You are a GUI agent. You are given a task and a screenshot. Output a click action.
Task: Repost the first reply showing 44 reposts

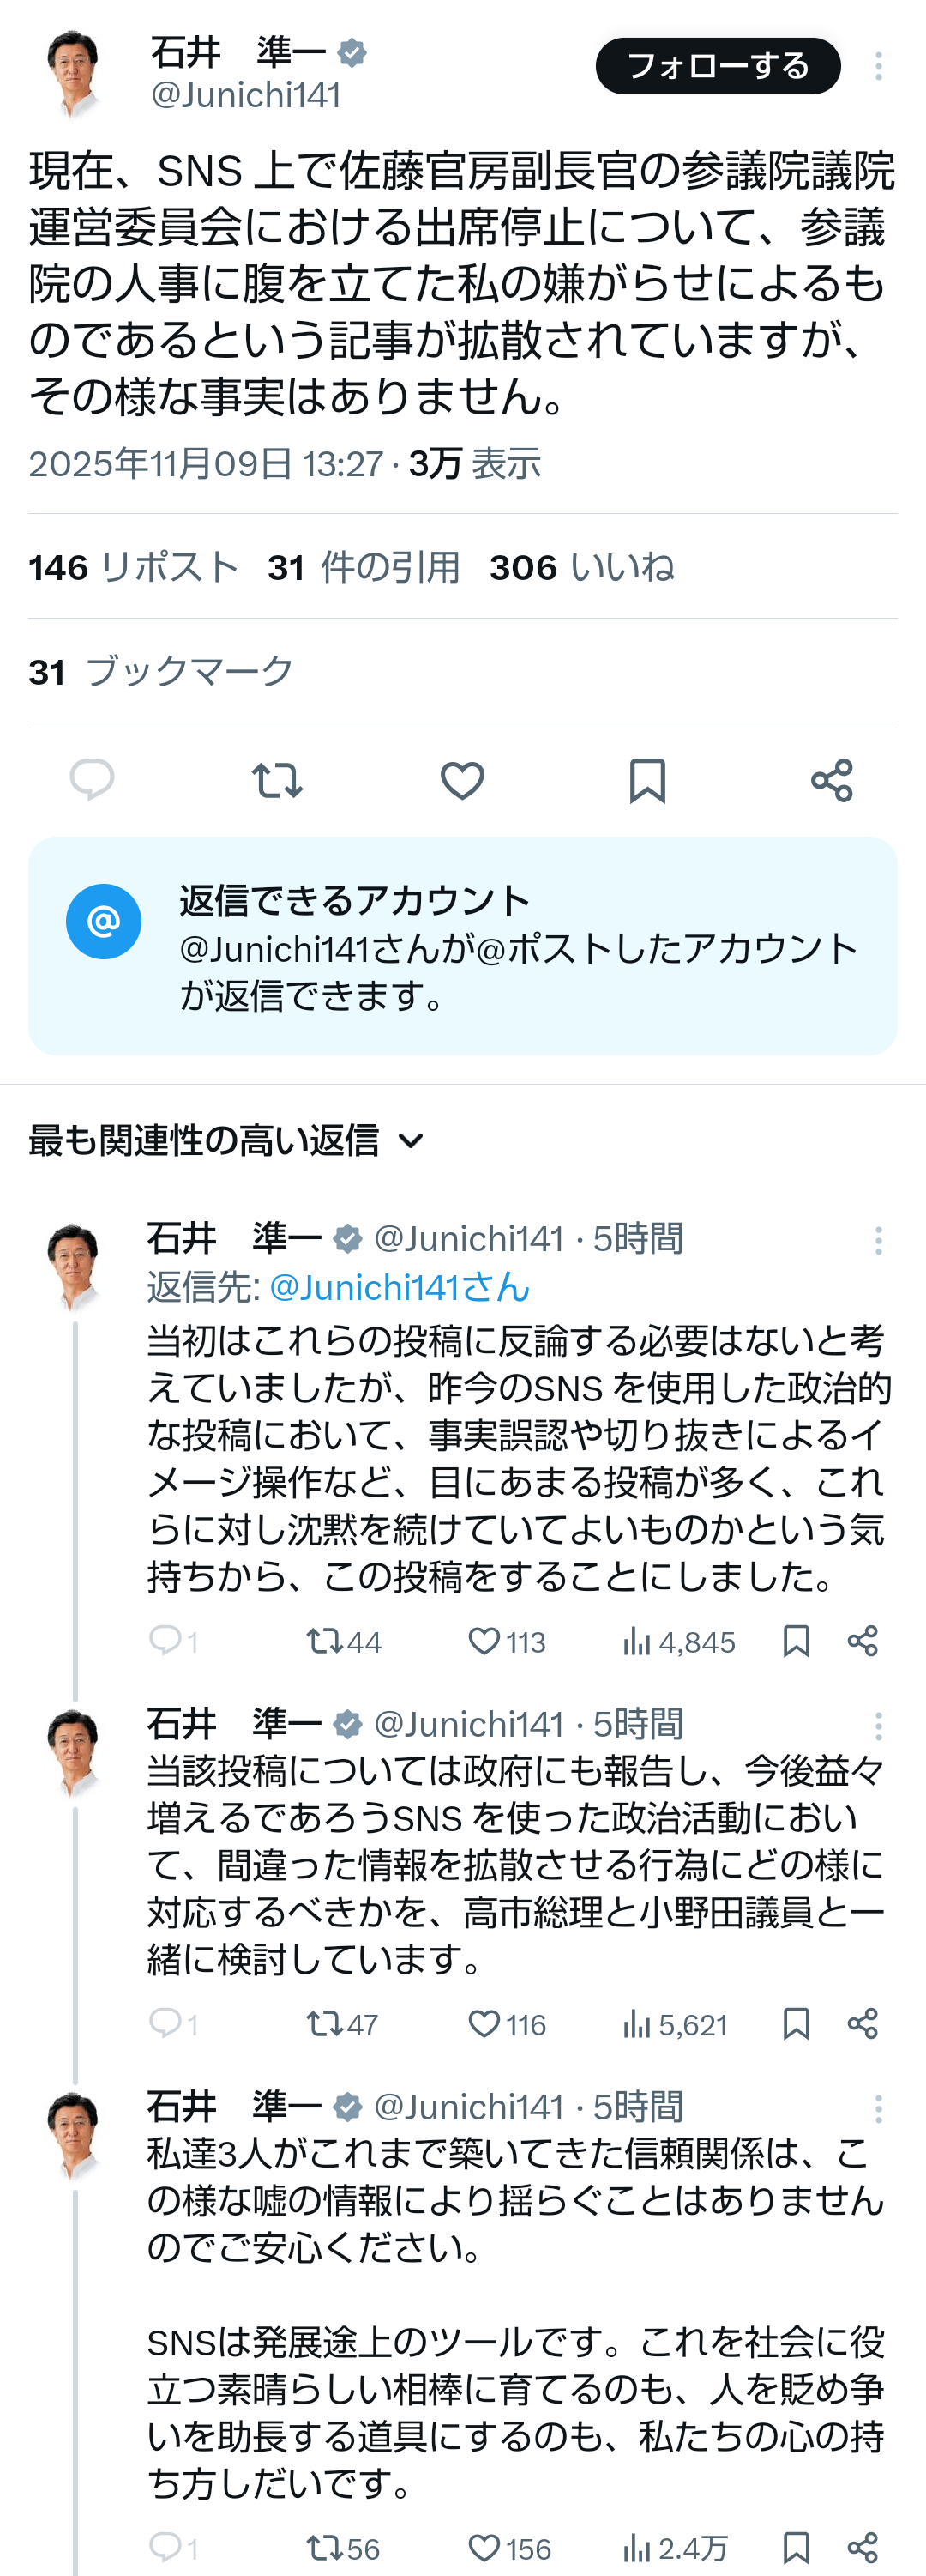(x=323, y=1641)
